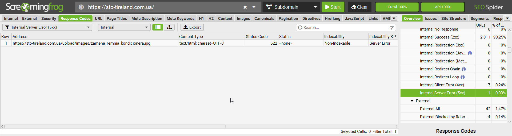The height and width of the screenshot is (136, 512).
Task: Click the horizontal scrollbar of results table
Action: (115, 126)
